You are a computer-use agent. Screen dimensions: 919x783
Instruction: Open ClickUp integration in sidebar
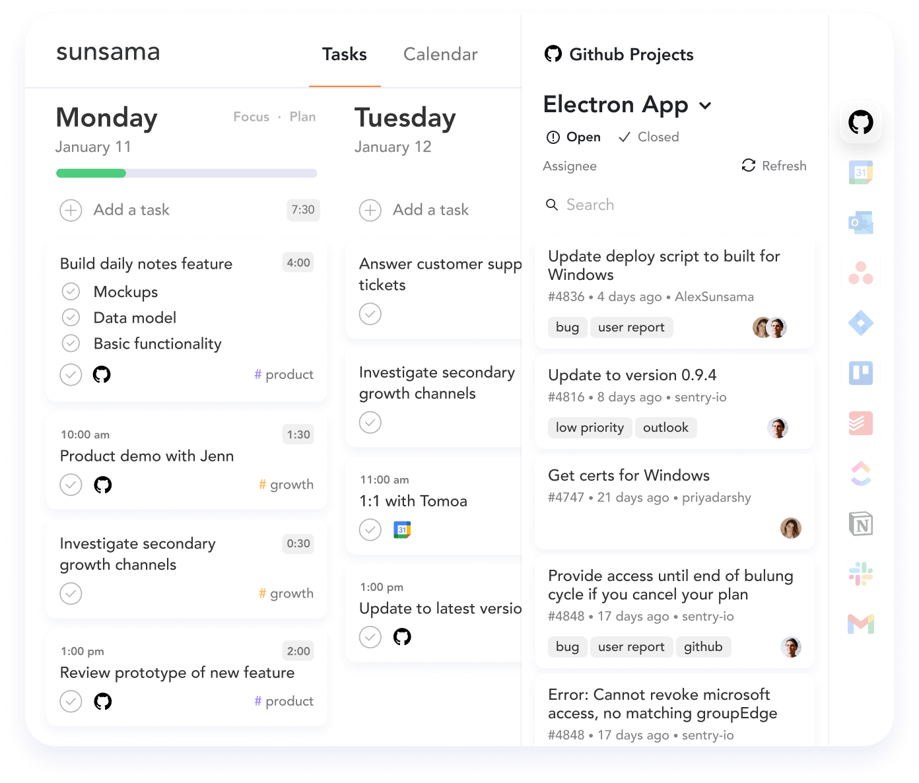point(860,473)
